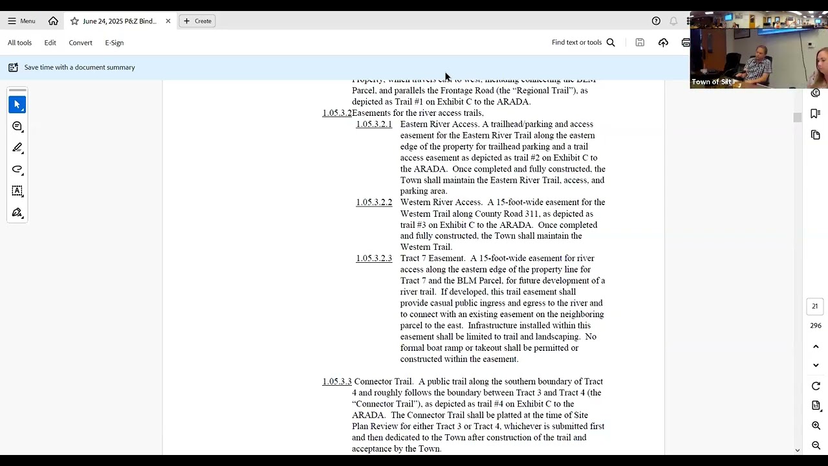This screenshot has width=828, height=466.
Task: Click the cloud upload share icon
Action: pos(663,43)
